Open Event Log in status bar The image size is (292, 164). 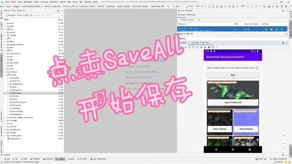(x=261, y=159)
